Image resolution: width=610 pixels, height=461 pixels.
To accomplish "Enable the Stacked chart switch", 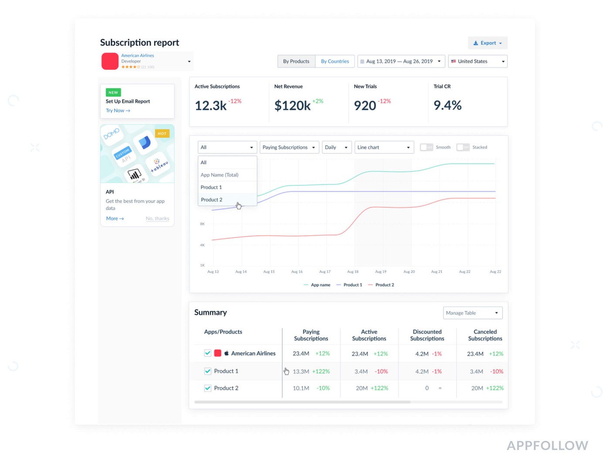I will pyautogui.click(x=463, y=147).
